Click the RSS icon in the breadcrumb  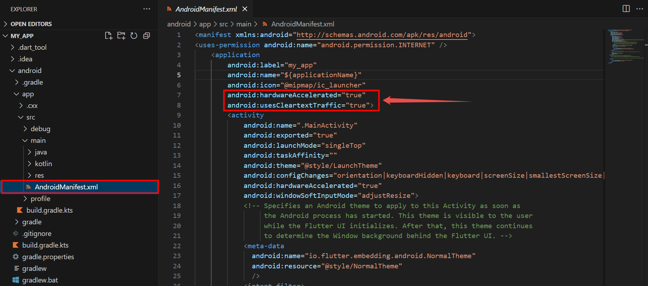click(x=265, y=24)
